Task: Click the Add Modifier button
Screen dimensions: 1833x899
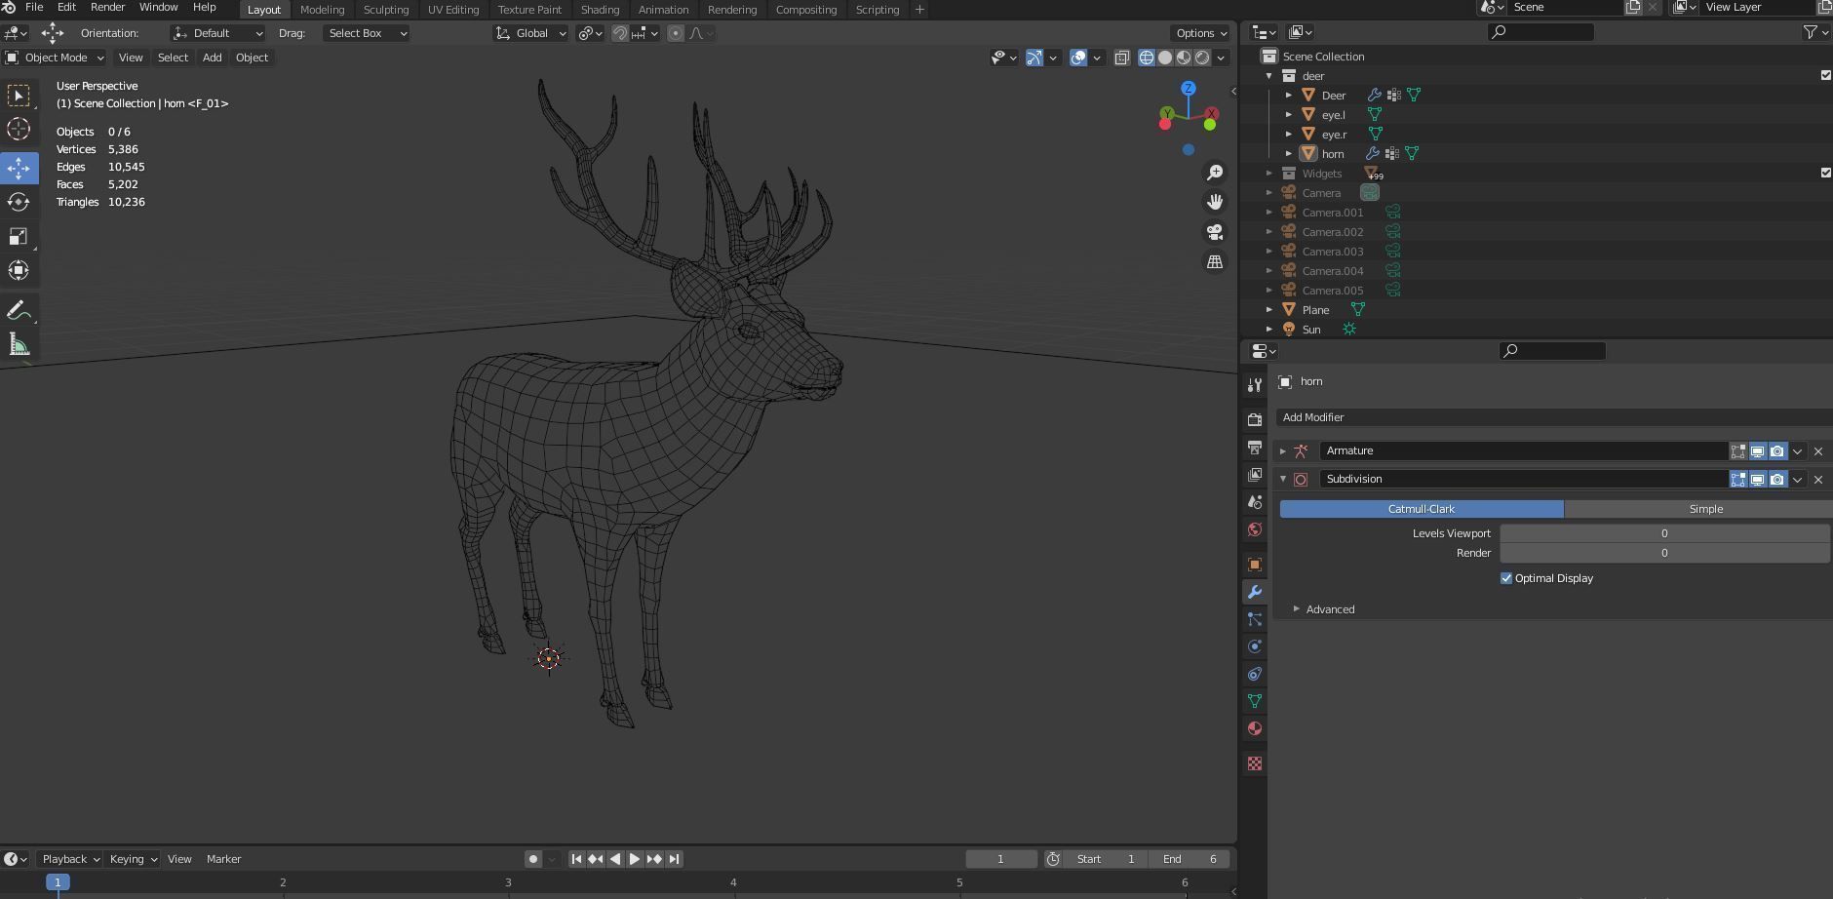Action: pyautogui.click(x=1554, y=417)
